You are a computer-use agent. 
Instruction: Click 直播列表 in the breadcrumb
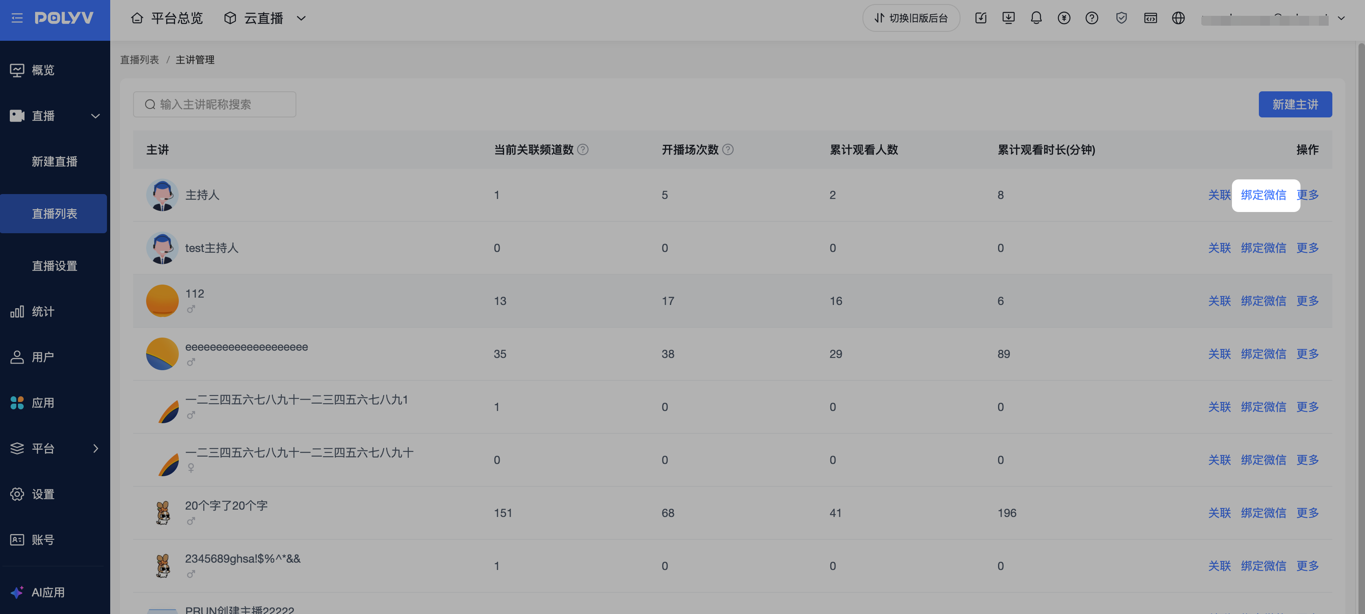point(139,60)
